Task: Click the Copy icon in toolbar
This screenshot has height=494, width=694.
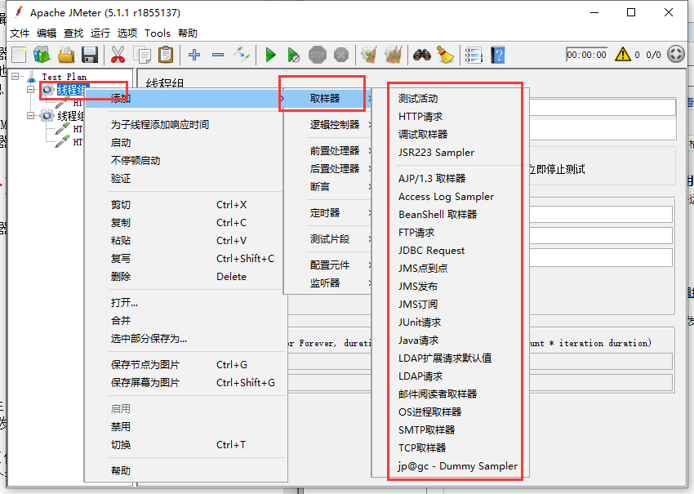Action: click(x=142, y=55)
